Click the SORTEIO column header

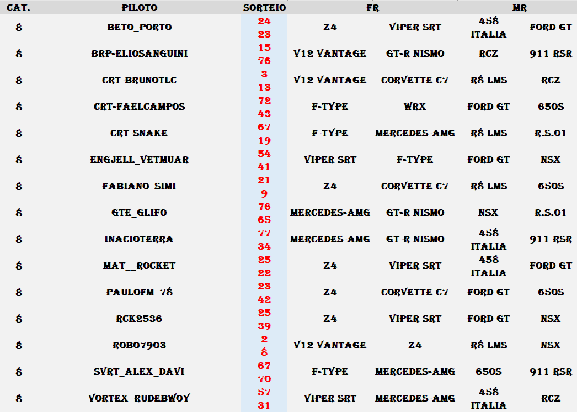pyautogui.click(x=264, y=8)
